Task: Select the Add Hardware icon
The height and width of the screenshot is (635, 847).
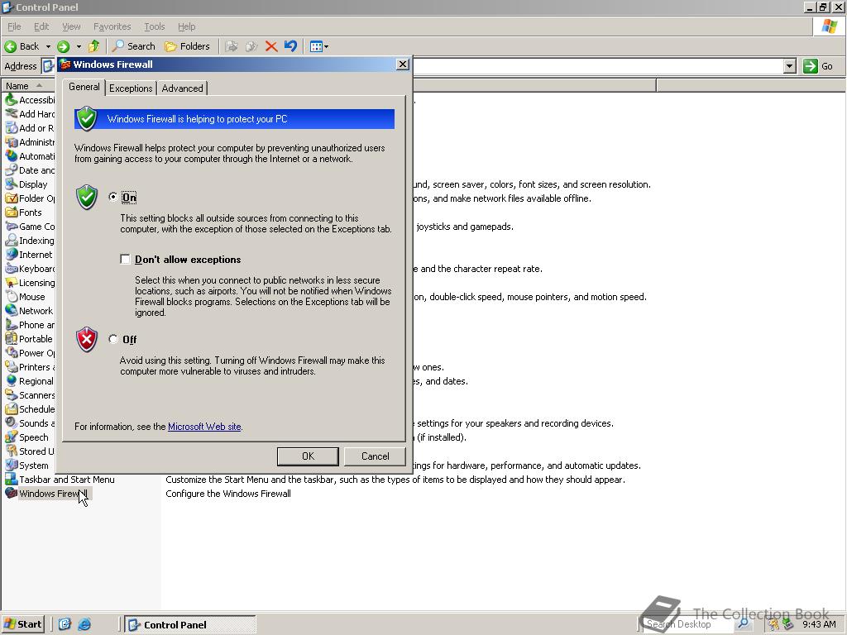Action: 12,114
